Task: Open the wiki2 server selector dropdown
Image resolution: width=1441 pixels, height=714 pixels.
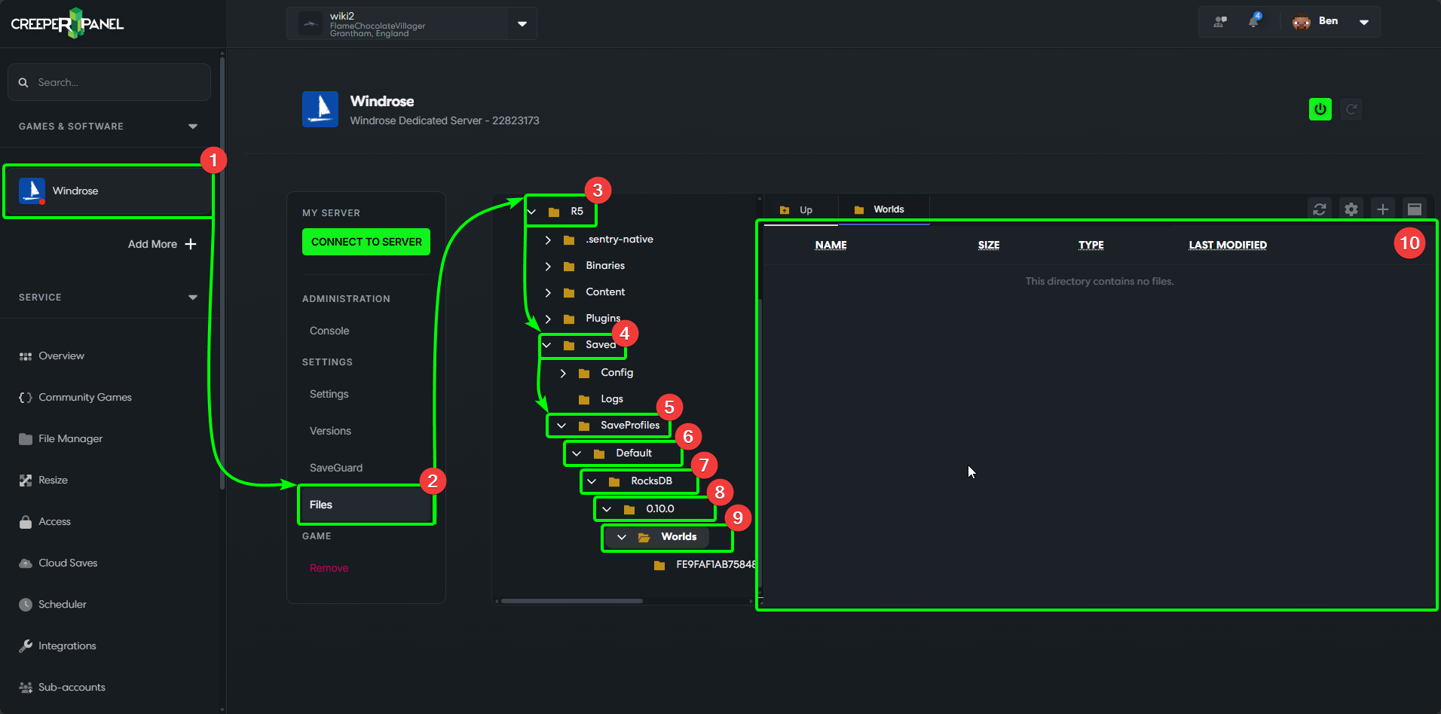Action: click(522, 24)
